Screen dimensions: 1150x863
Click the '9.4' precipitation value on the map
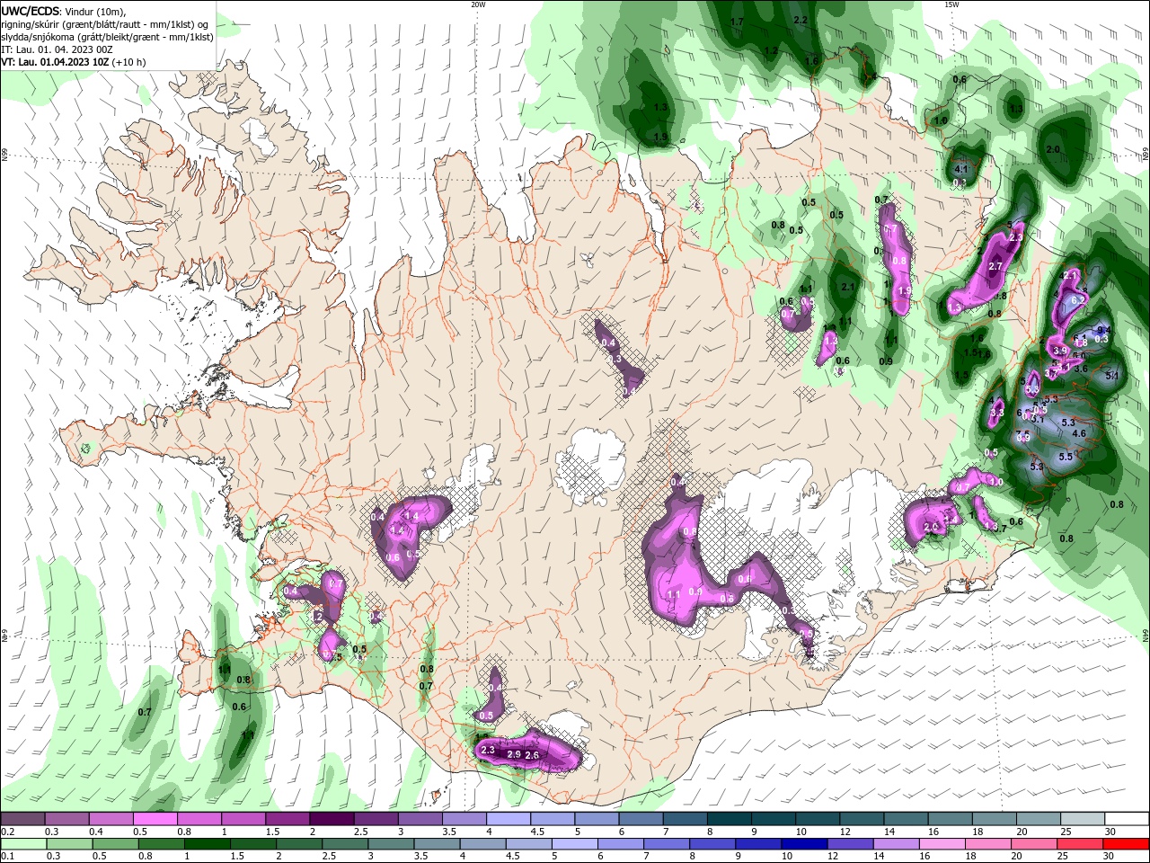(1104, 330)
